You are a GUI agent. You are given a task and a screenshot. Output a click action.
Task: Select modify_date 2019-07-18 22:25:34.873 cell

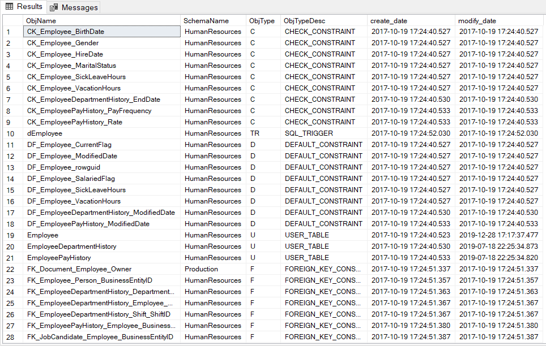500,246
